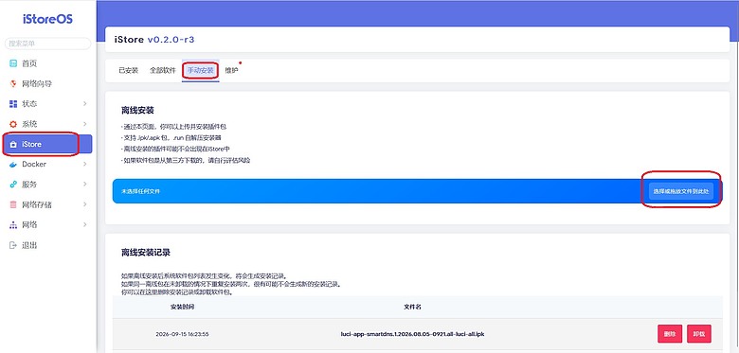Select 退出 to log out
This screenshot has height=353, width=739.
[x=29, y=245]
